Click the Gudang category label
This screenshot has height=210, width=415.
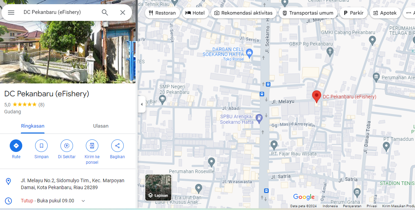point(13,112)
